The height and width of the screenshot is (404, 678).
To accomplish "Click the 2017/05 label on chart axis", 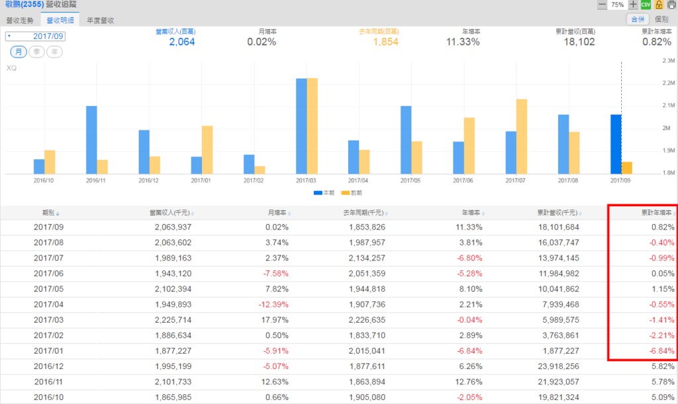I will pos(411,181).
